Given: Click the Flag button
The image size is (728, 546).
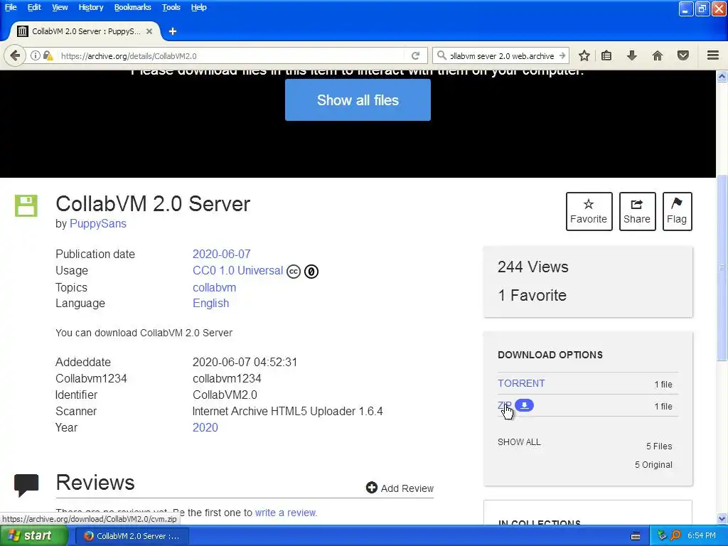Looking at the screenshot, I should coord(677,211).
